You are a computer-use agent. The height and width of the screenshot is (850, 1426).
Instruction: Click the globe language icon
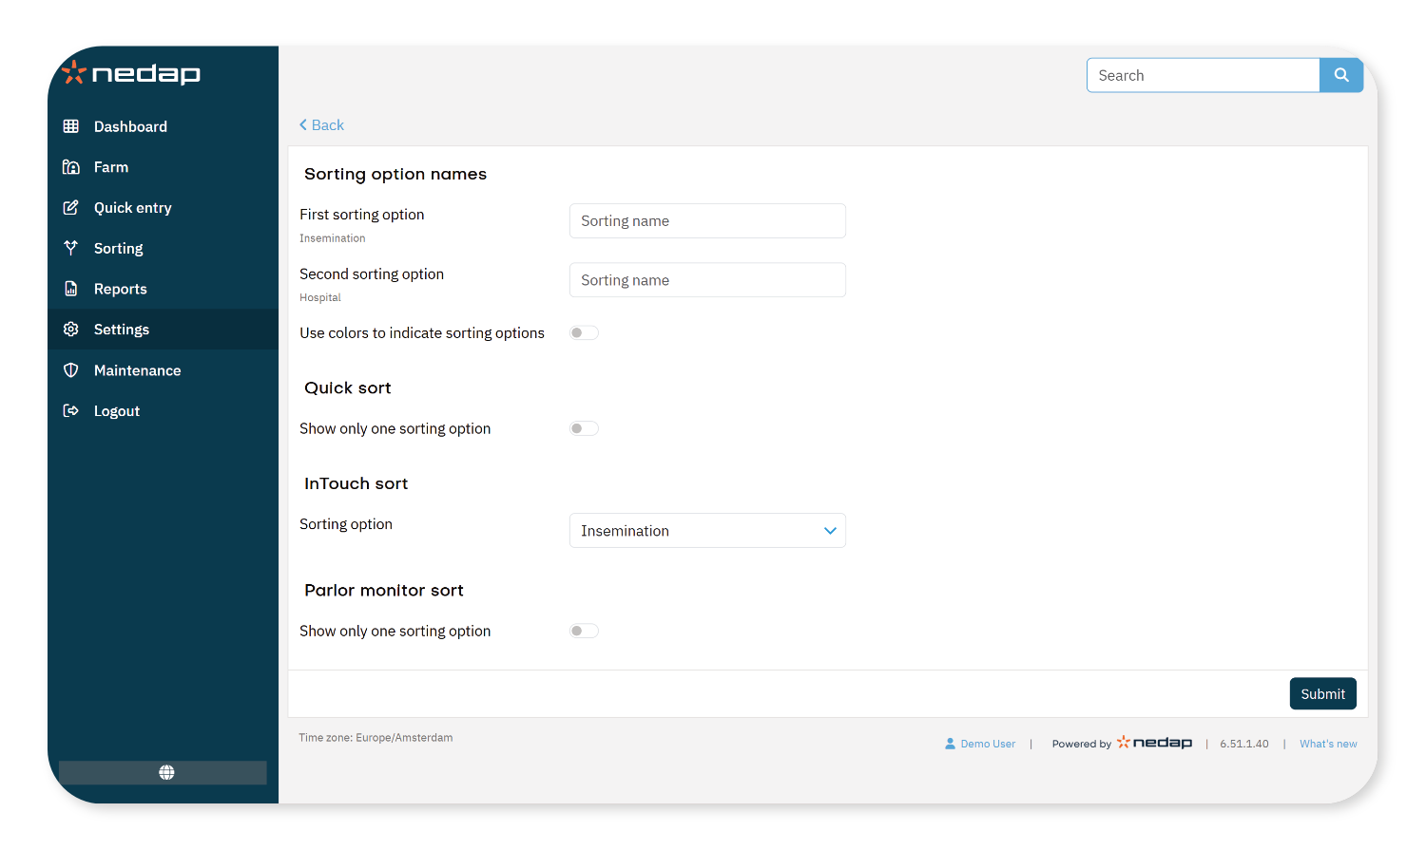[166, 772]
